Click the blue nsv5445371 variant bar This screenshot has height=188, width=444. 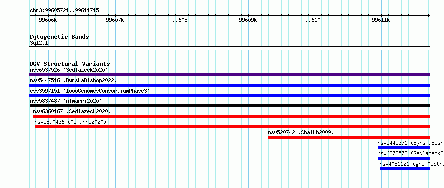[x=404, y=148]
